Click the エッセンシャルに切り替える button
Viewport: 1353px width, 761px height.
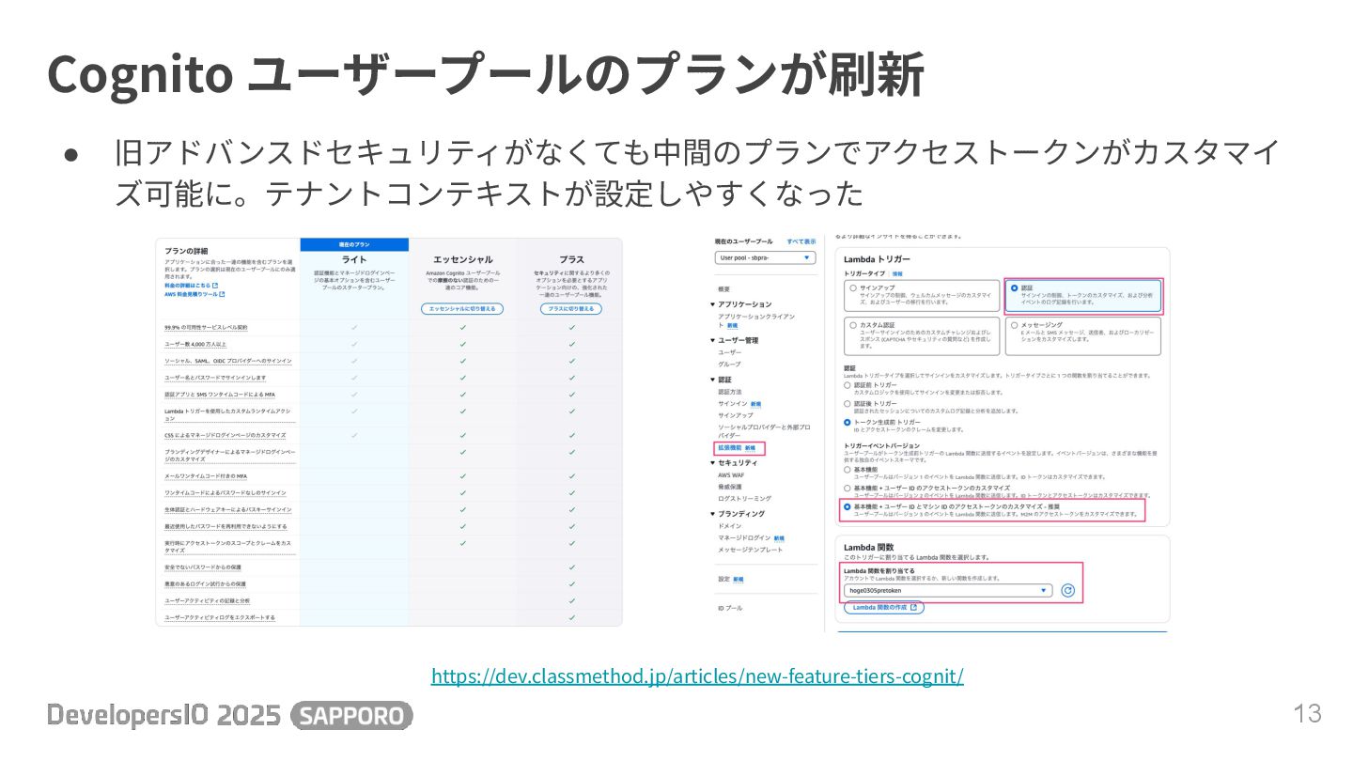click(463, 309)
